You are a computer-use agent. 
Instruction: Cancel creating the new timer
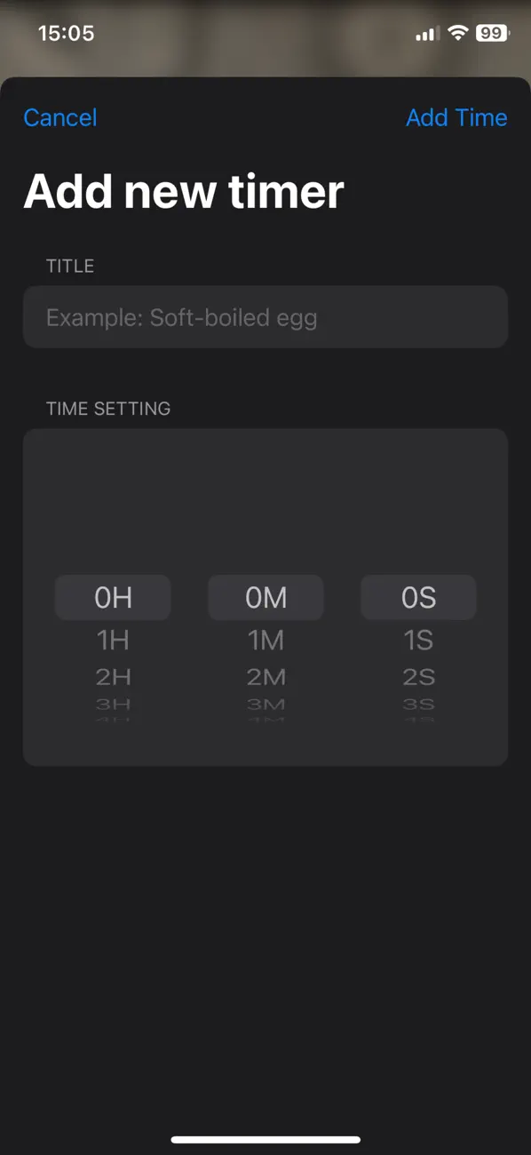(59, 117)
